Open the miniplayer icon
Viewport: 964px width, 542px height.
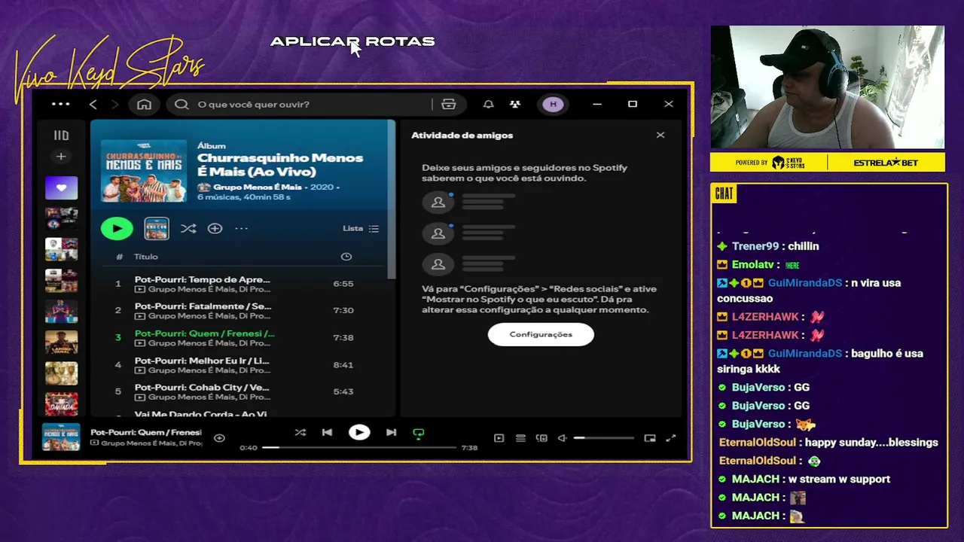click(650, 438)
